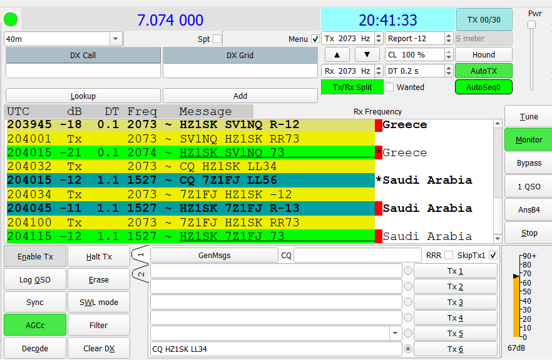The width and height of the screenshot is (552, 360).
Task: Click the AutoSeq0 button
Action: tap(484, 87)
